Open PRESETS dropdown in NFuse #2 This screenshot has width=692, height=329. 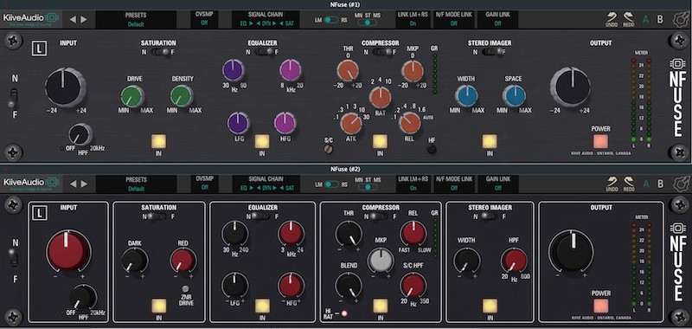136,184
